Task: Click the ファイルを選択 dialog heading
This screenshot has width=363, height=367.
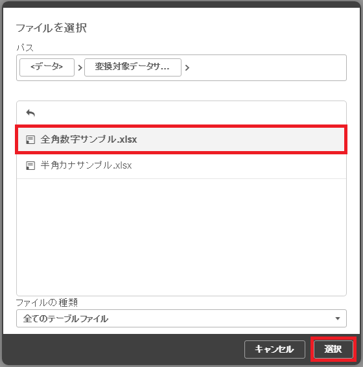Action: coord(51,28)
